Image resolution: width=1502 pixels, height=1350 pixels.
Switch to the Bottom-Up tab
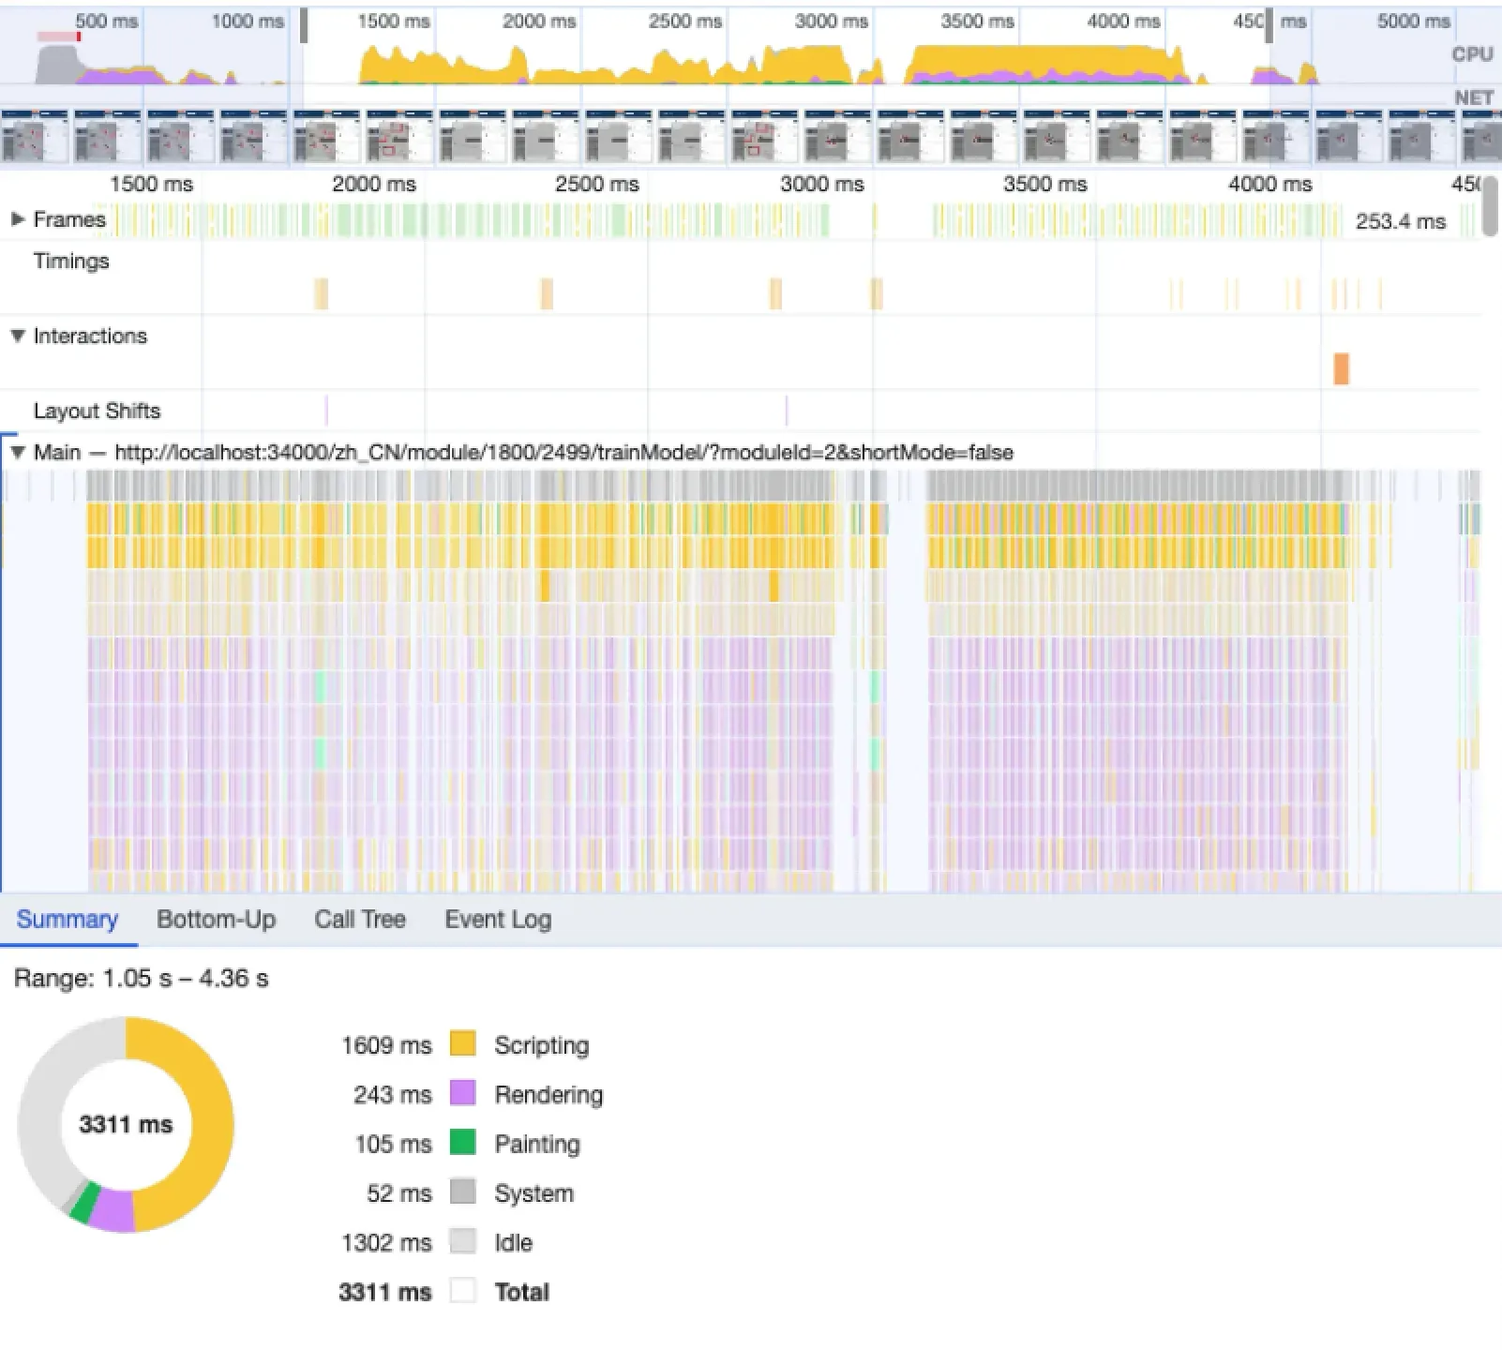point(216,920)
